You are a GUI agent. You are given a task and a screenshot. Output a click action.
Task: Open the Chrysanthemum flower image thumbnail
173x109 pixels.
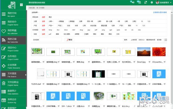coord(159,52)
